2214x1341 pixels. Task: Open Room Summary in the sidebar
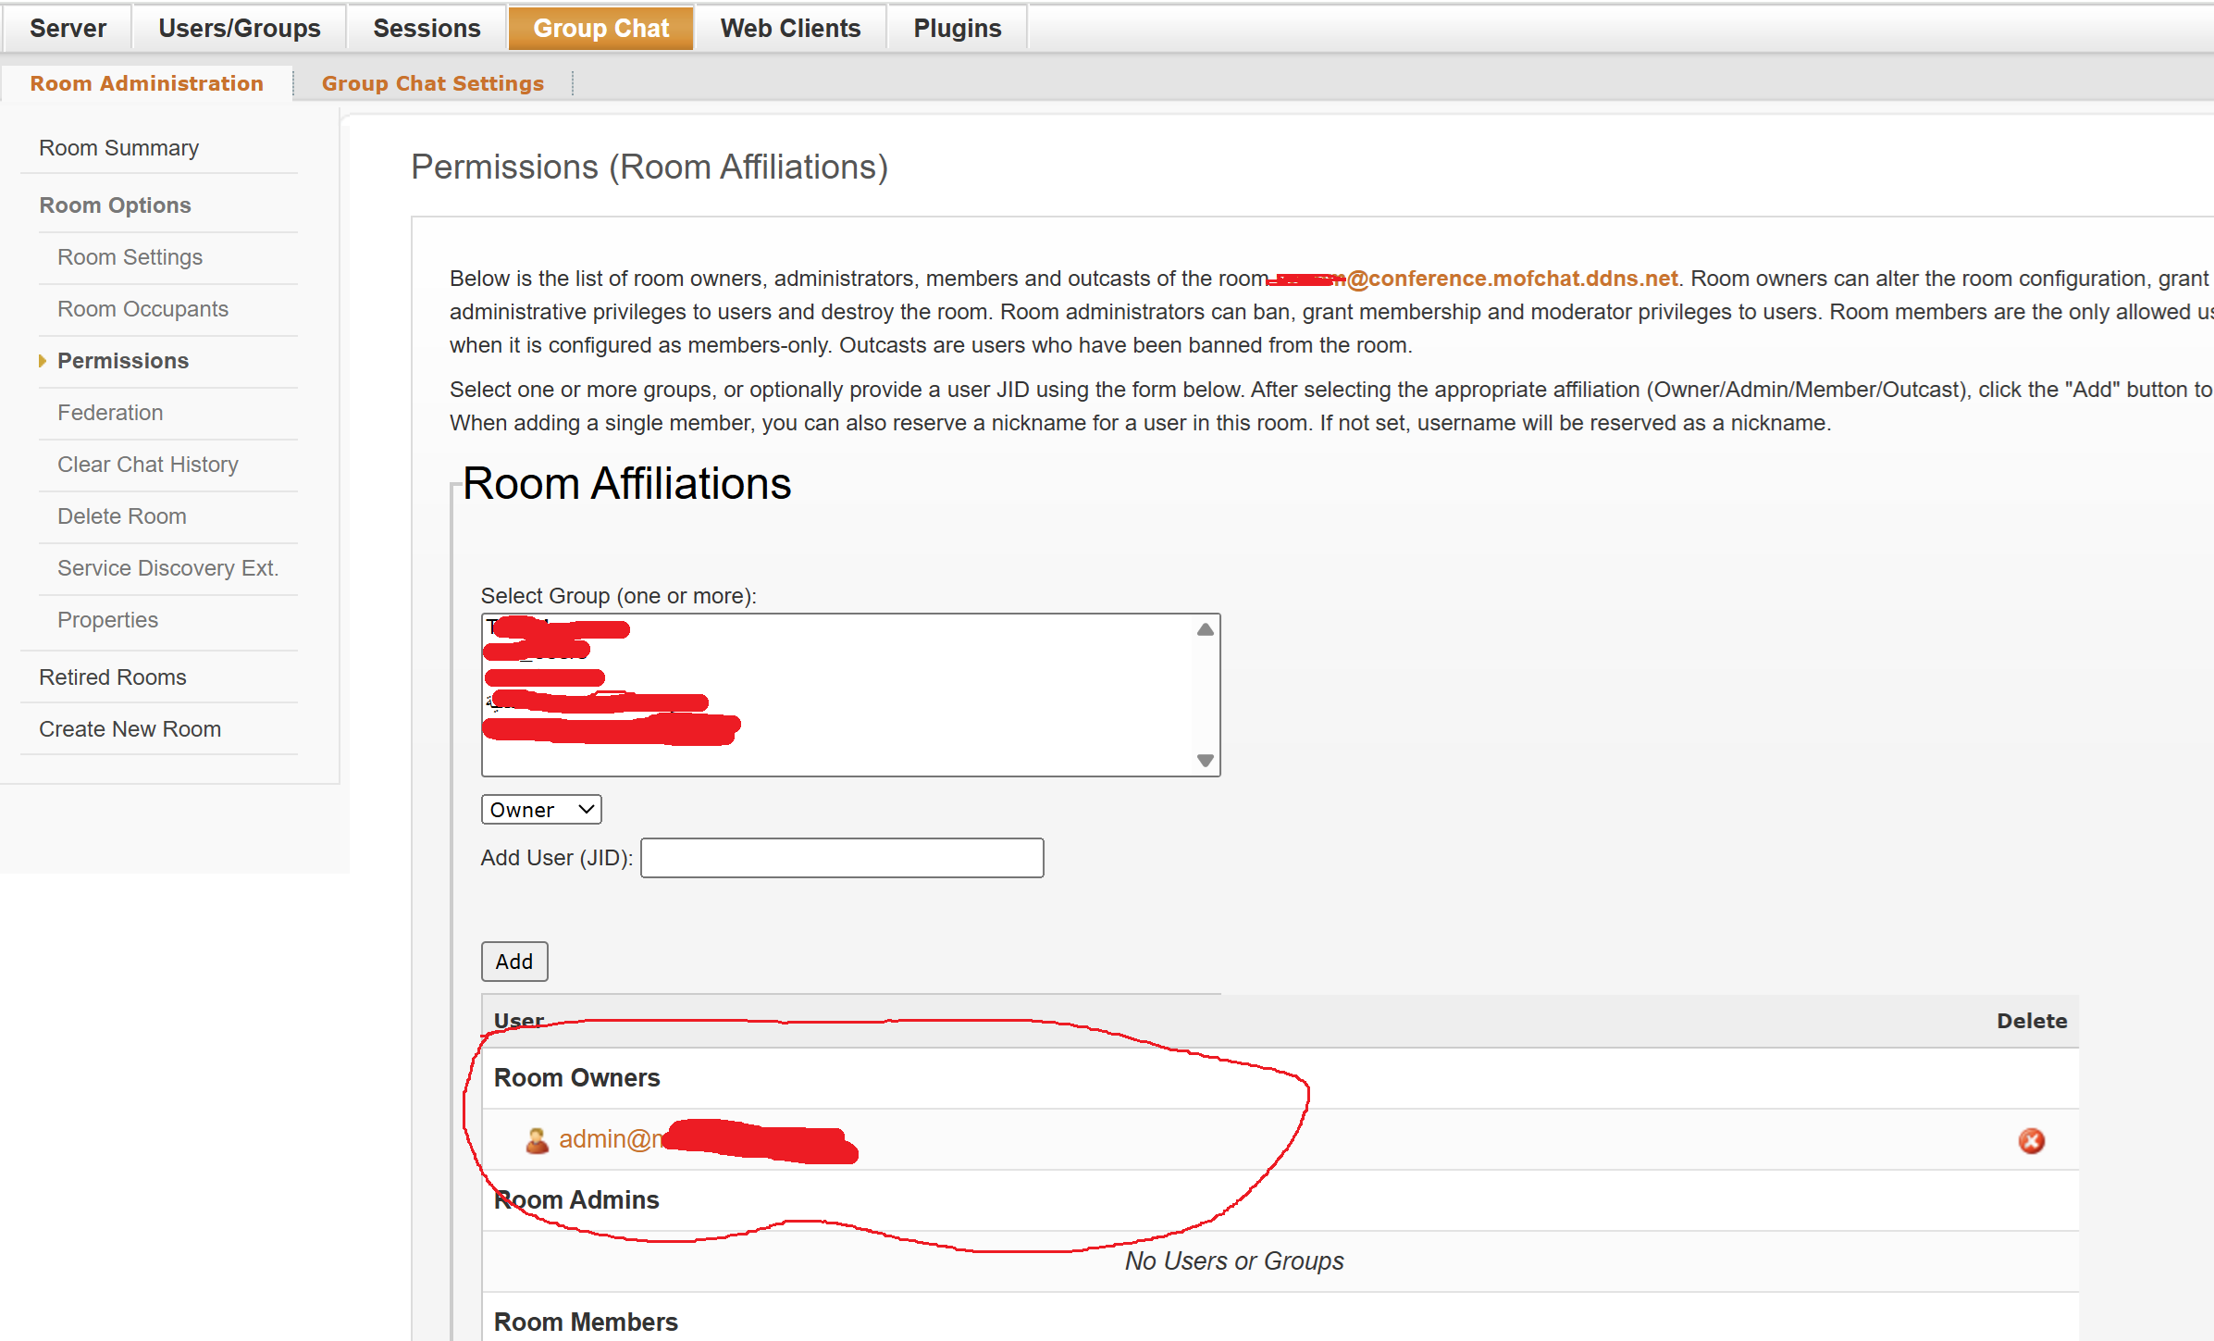(118, 148)
